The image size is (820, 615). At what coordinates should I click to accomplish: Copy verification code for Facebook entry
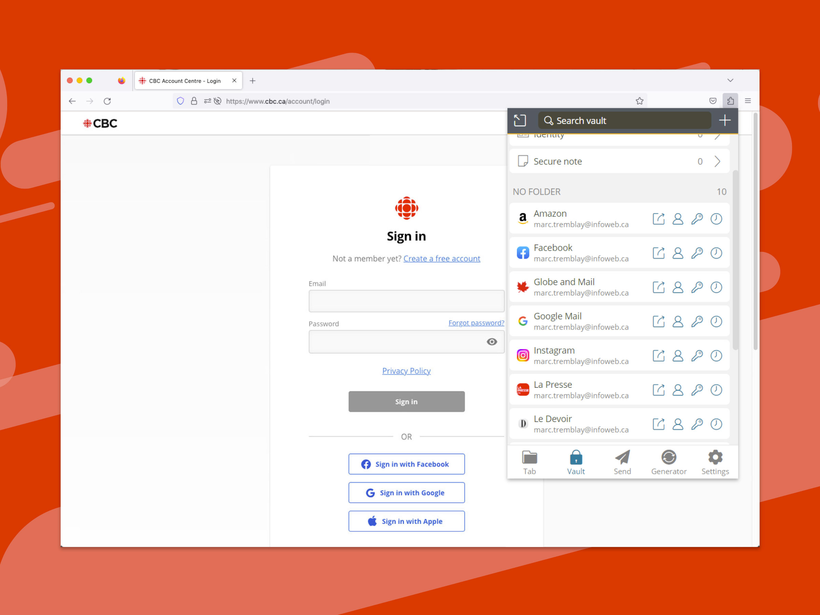pyautogui.click(x=716, y=253)
